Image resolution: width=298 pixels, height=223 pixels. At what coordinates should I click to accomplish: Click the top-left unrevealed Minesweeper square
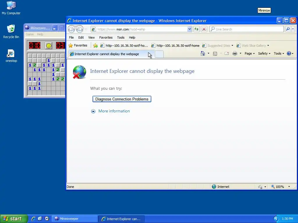click(x=30, y=56)
